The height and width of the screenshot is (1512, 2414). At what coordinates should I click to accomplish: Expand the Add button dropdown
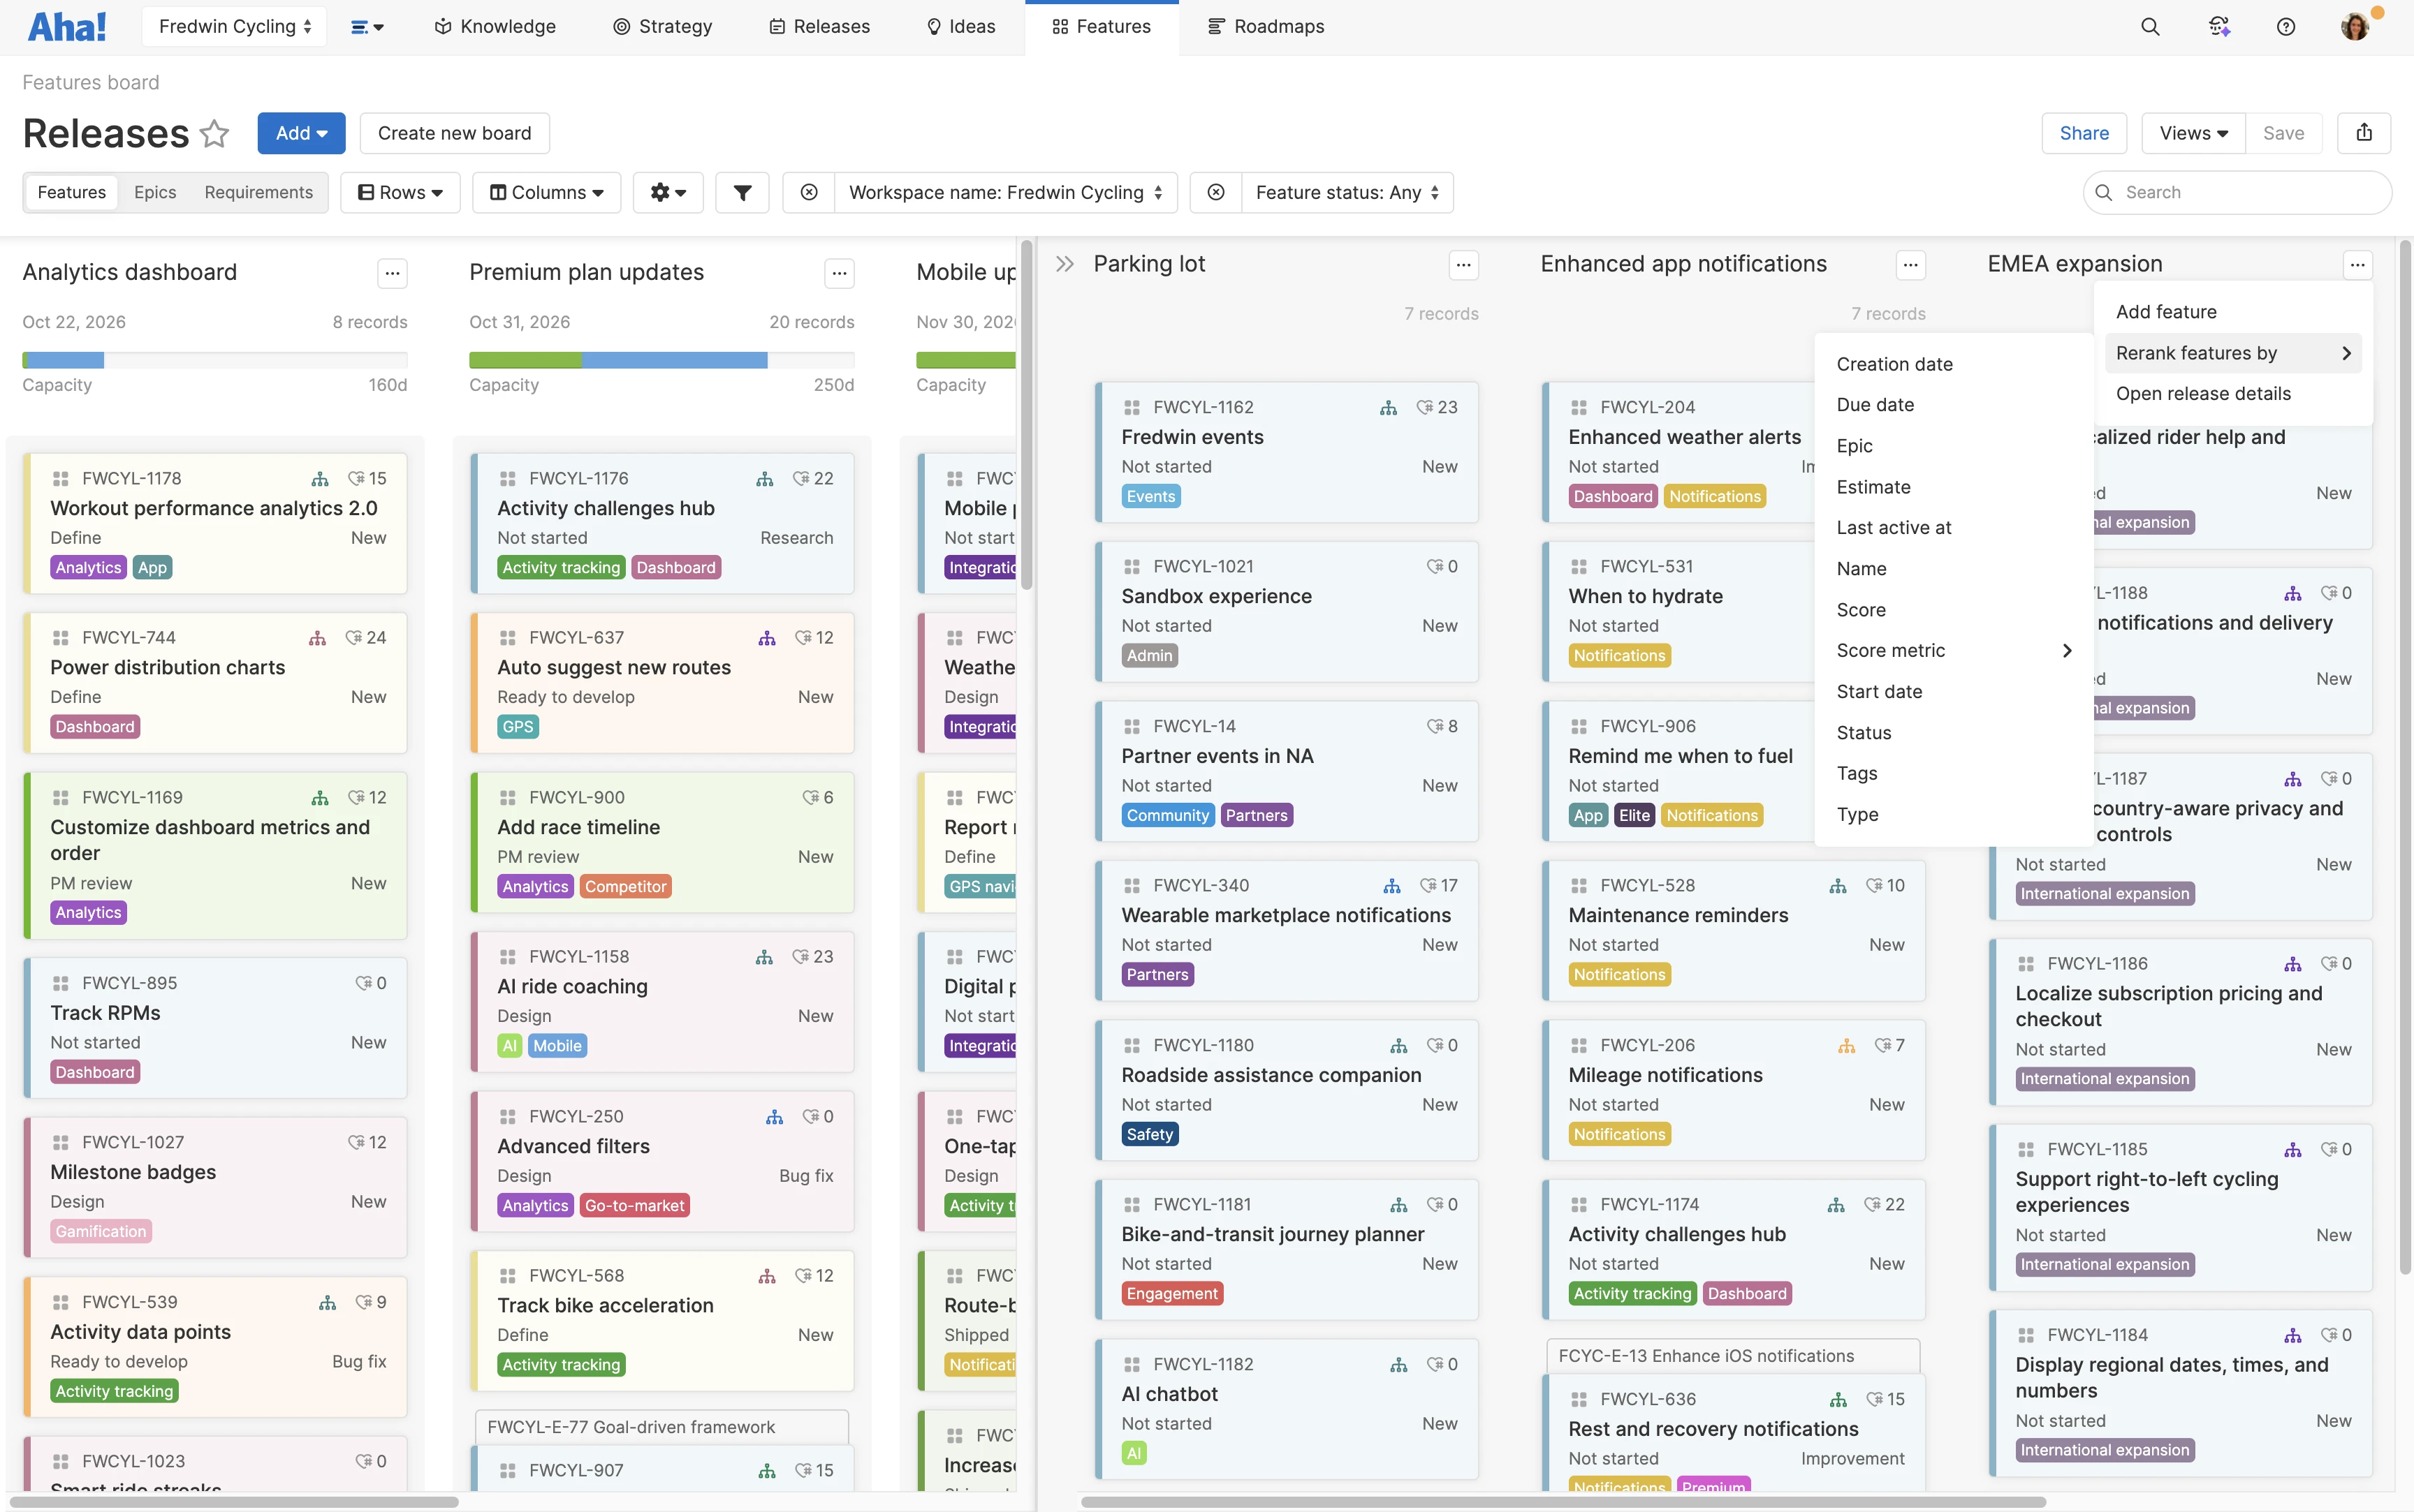[301, 133]
